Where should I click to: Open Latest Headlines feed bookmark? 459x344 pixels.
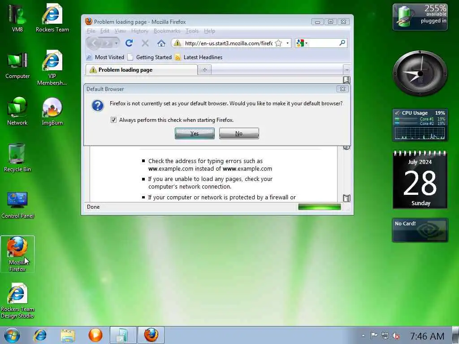click(x=199, y=57)
